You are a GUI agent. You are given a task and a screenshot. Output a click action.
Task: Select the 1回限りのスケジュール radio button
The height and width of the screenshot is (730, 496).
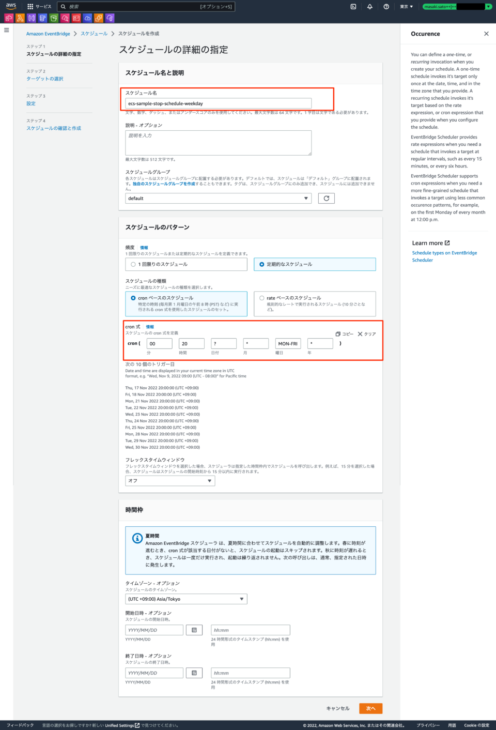click(x=133, y=264)
